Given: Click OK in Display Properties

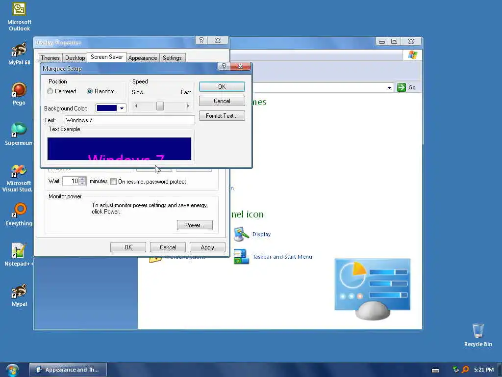Looking at the screenshot, I should pyautogui.click(x=128, y=247).
